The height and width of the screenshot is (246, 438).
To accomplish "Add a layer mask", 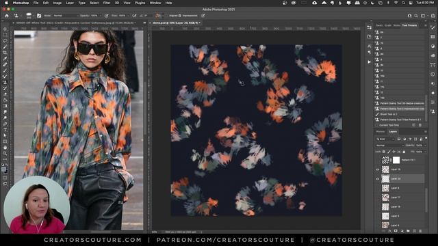I will 396,231.
